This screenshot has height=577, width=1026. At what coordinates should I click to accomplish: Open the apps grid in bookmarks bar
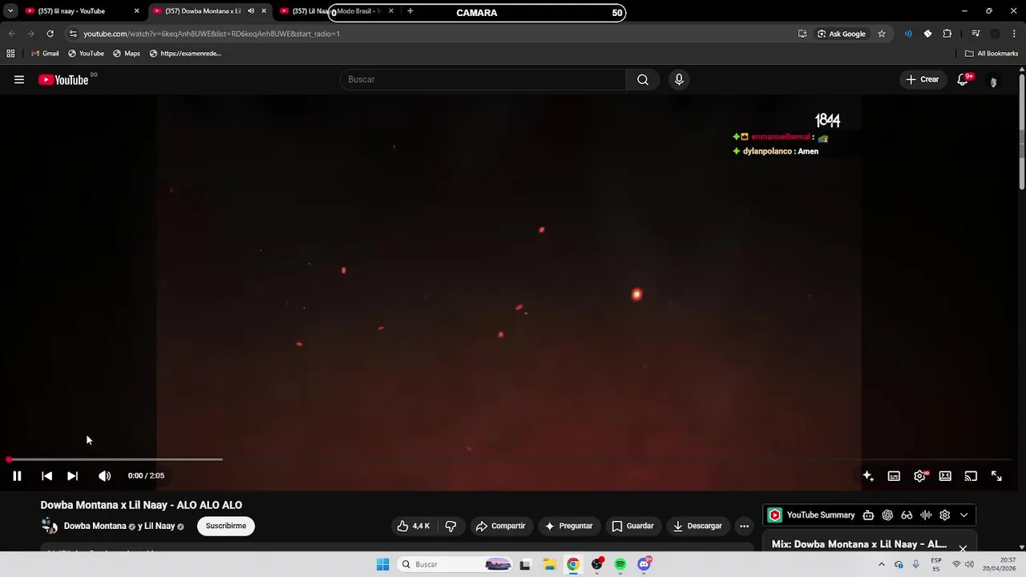point(10,54)
